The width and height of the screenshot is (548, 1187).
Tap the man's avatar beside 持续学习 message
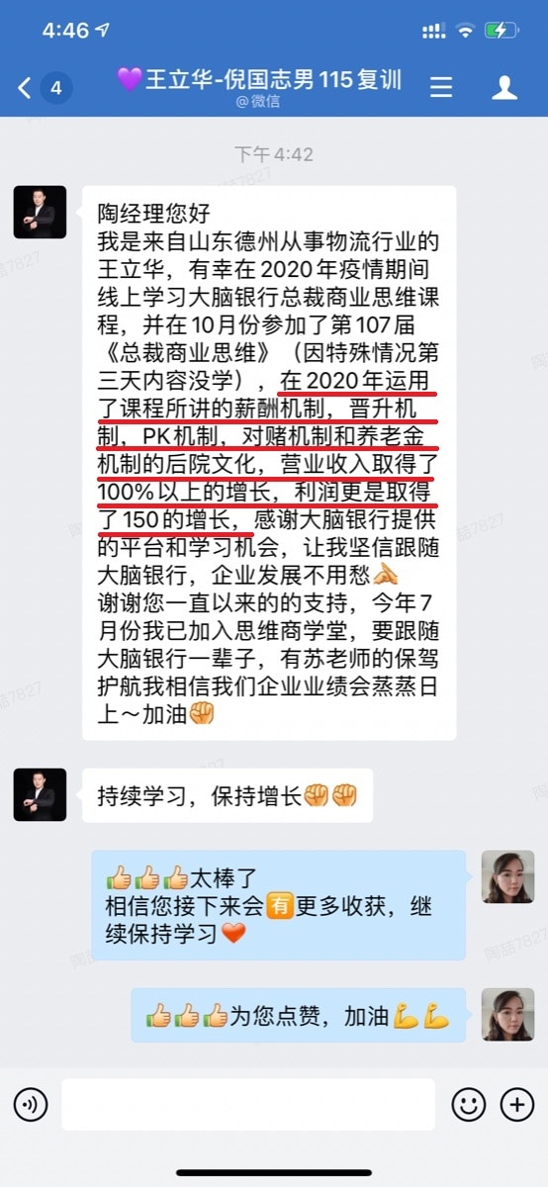click(40, 794)
